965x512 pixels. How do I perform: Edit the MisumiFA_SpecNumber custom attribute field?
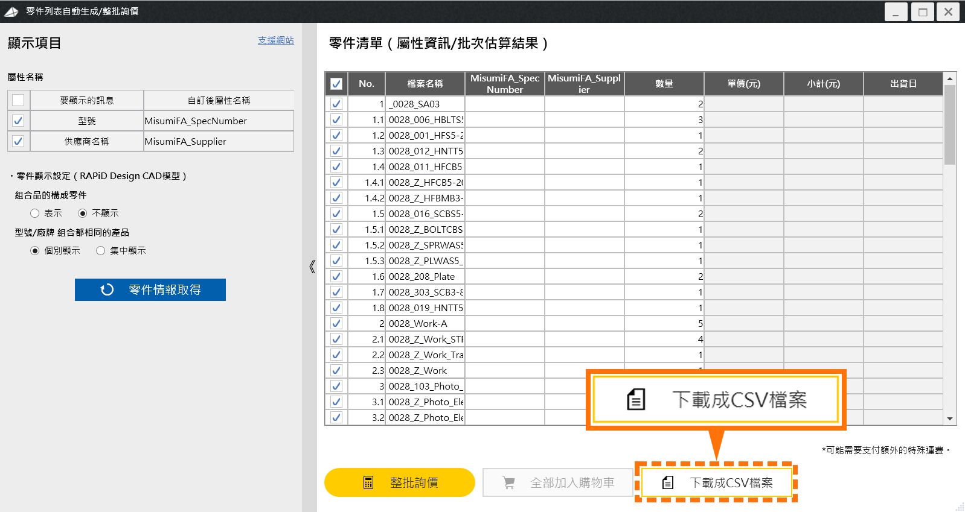click(x=218, y=121)
